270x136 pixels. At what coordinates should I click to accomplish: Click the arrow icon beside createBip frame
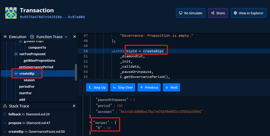[5, 132]
